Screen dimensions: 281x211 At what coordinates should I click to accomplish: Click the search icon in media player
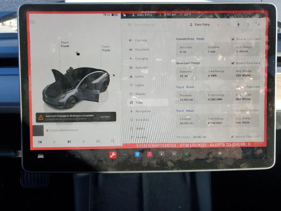pyautogui.click(x=113, y=141)
